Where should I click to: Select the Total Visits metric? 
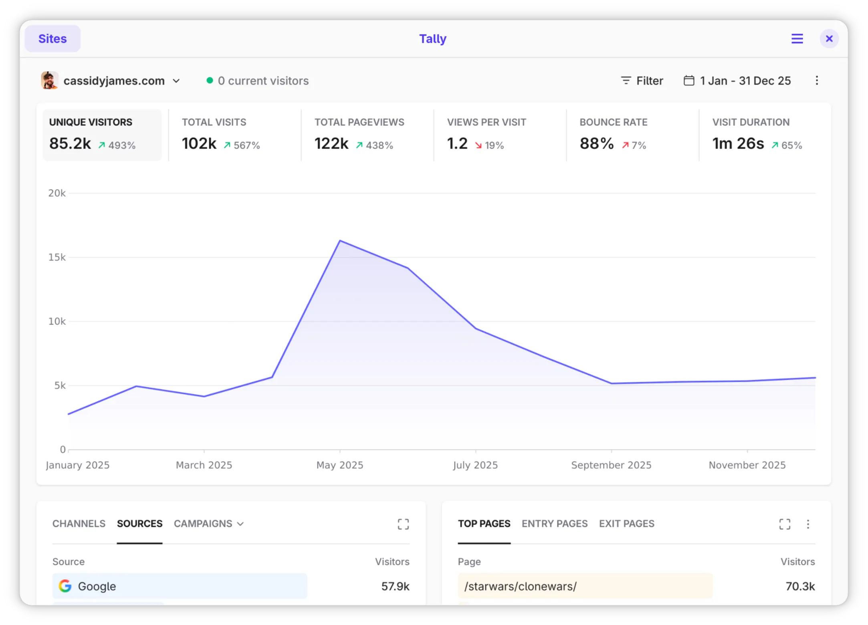(235, 135)
